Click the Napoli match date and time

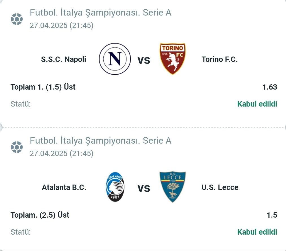coord(62,25)
